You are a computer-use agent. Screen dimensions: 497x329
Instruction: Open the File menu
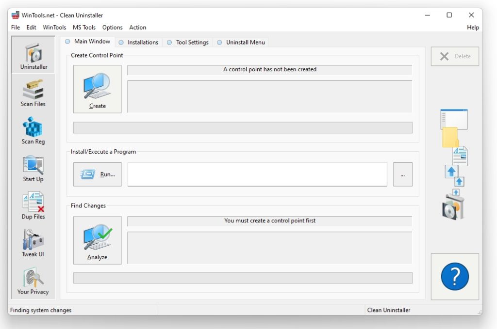pos(15,28)
